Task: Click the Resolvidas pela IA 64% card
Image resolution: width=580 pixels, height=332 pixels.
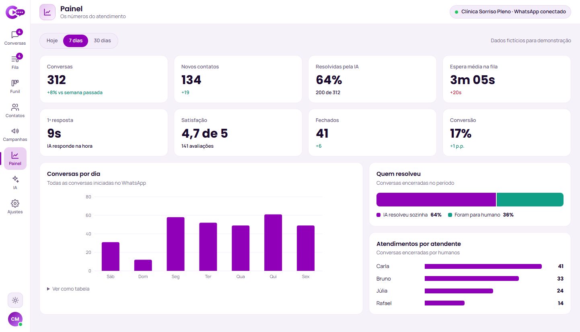Action: [x=372, y=79]
